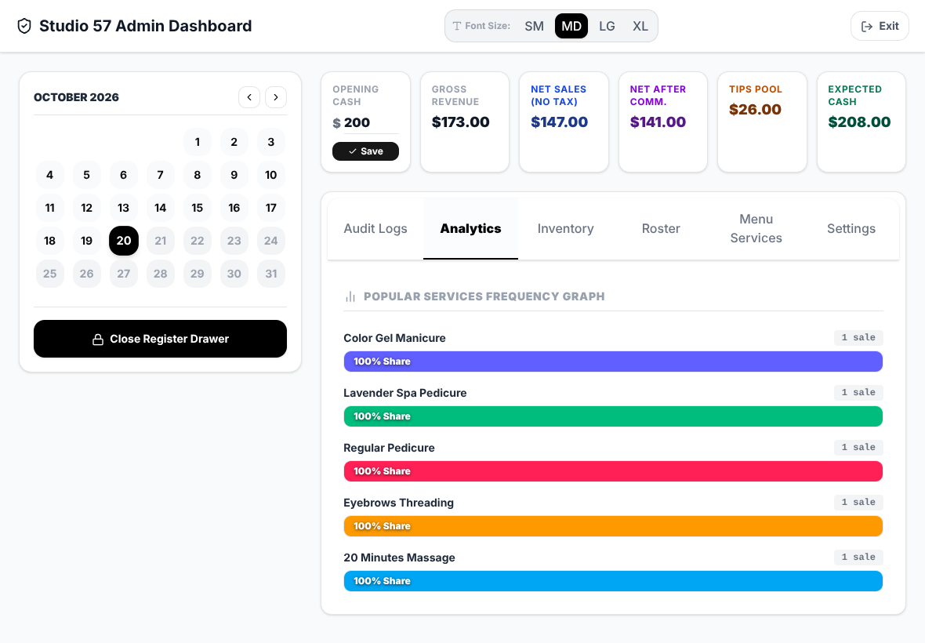Select October 1 in calendar
This screenshot has width=925, height=643.
coord(198,142)
